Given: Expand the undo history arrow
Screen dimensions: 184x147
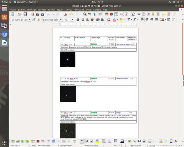Looking at the screenshot, I should tap(74, 14).
